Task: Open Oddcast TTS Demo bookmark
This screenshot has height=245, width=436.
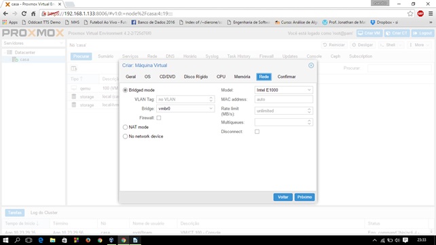Action: (x=41, y=22)
